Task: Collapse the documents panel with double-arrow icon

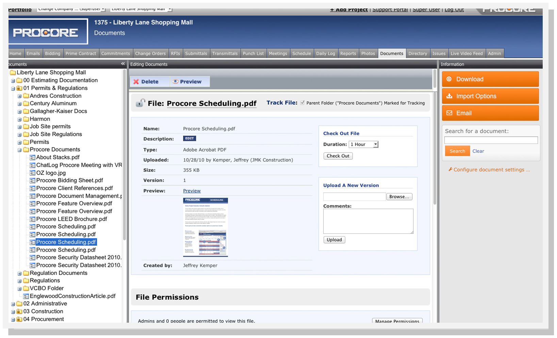Action: pyautogui.click(x=123, y=64)
